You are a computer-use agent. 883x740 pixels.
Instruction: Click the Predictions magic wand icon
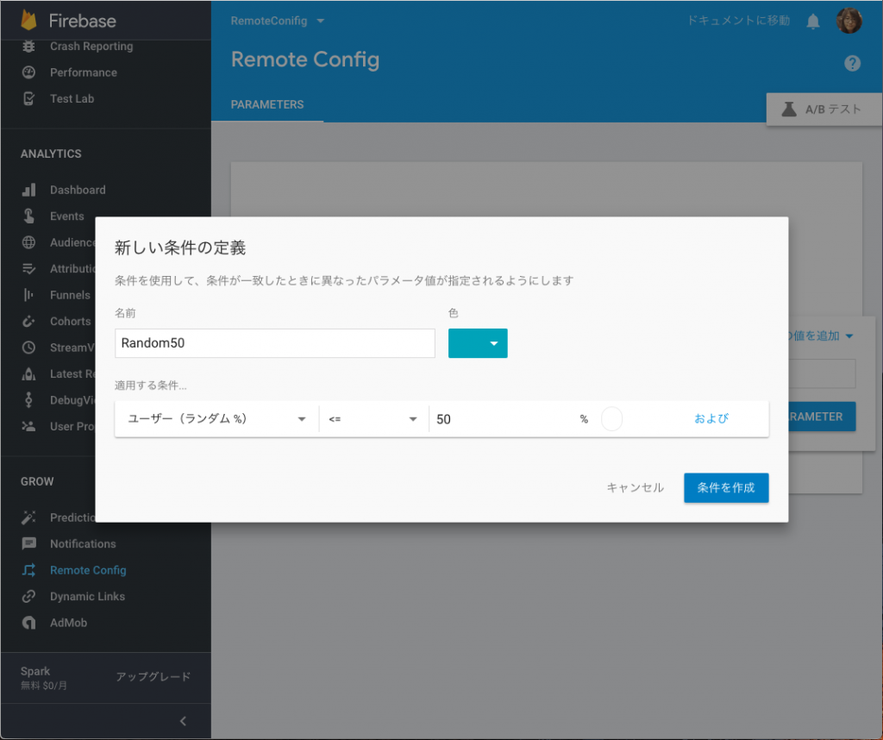[x=28, y=517]
